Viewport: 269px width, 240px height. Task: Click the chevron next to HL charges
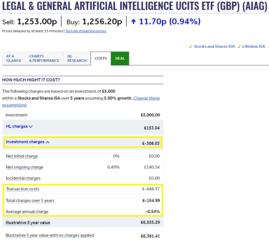[30, 126]
